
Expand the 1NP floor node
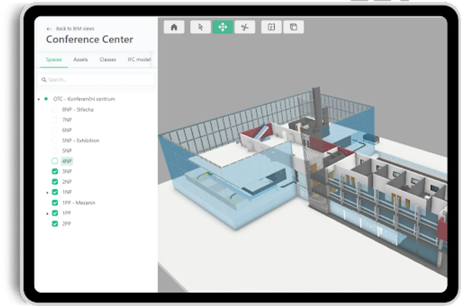pyautogui.click(x=47, y=192)
